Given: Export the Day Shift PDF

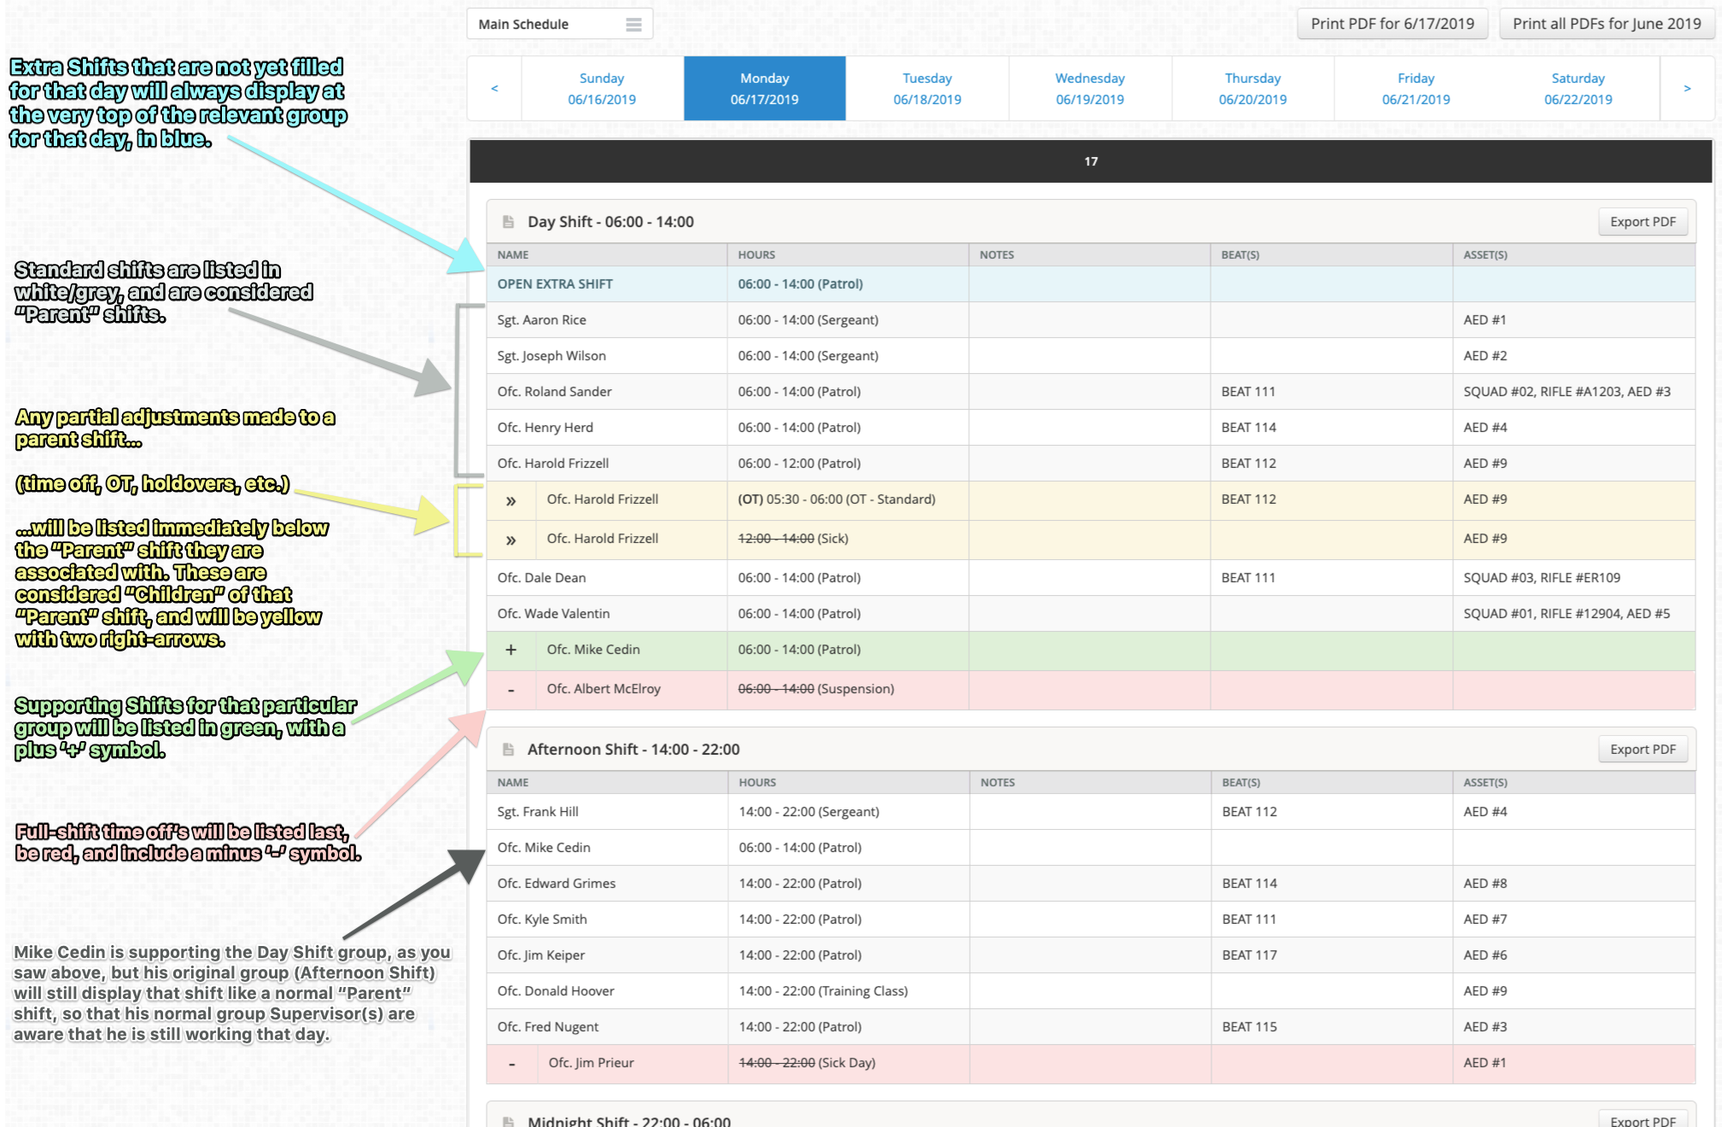Looking at the screenshot, I should [1643, 222].
